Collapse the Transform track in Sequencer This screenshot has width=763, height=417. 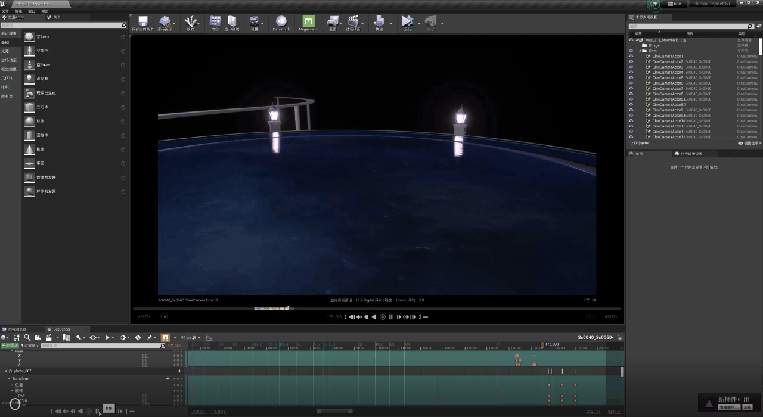pyautogui.click(x=9, y=379)
